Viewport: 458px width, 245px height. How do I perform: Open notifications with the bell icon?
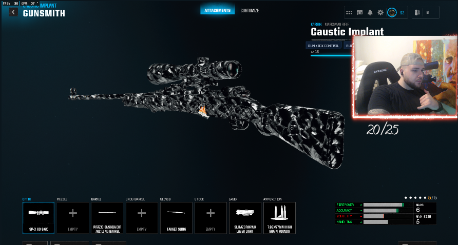pyautogui.click(x=370, y=12)
